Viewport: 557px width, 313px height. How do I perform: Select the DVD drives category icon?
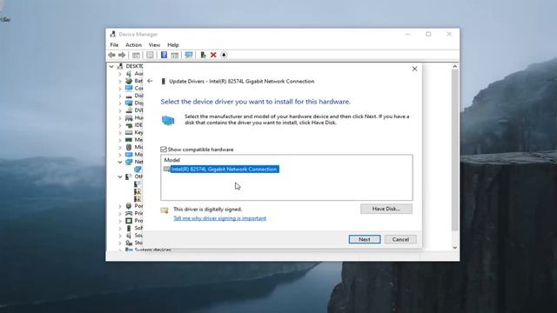tap(129, 110)
